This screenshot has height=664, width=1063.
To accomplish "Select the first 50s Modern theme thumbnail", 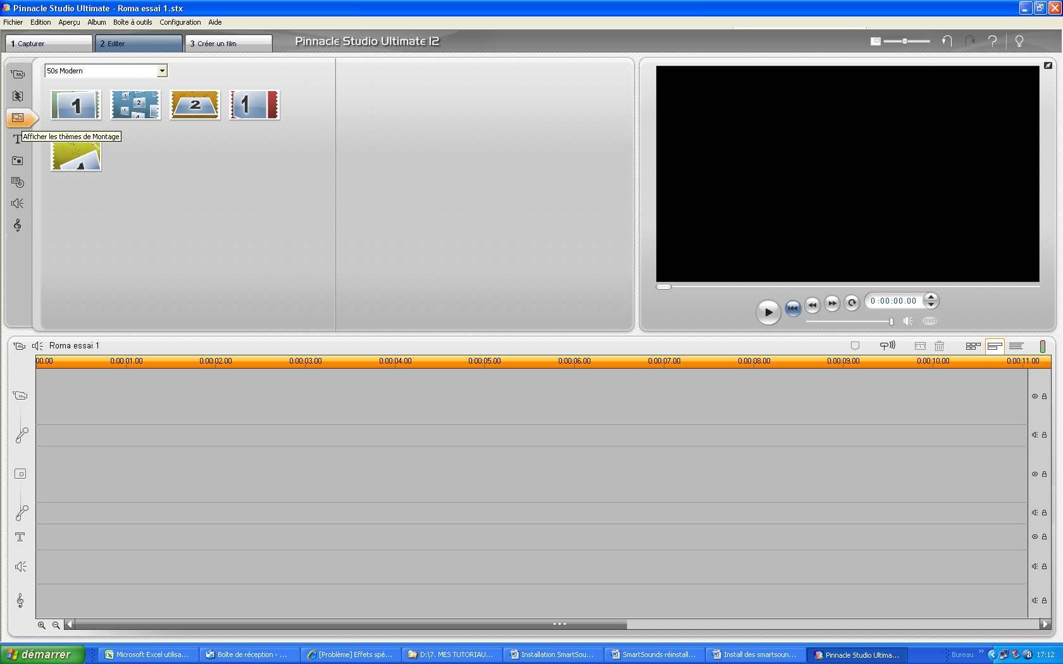I will tap(76, 105).
